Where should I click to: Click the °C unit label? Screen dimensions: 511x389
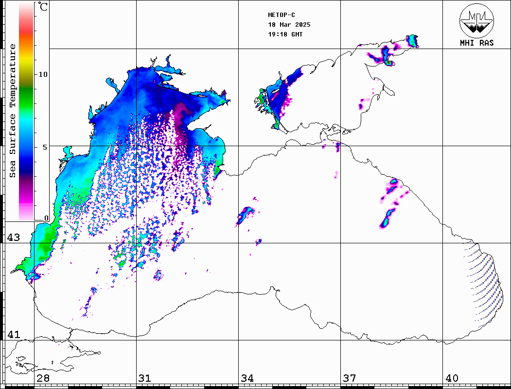(x=43, y=6)
